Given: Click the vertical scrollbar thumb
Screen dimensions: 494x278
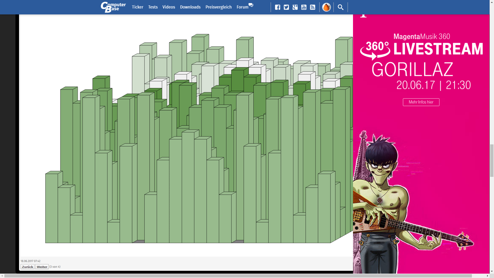Looking at the screenshot, I should pos(491,161).
